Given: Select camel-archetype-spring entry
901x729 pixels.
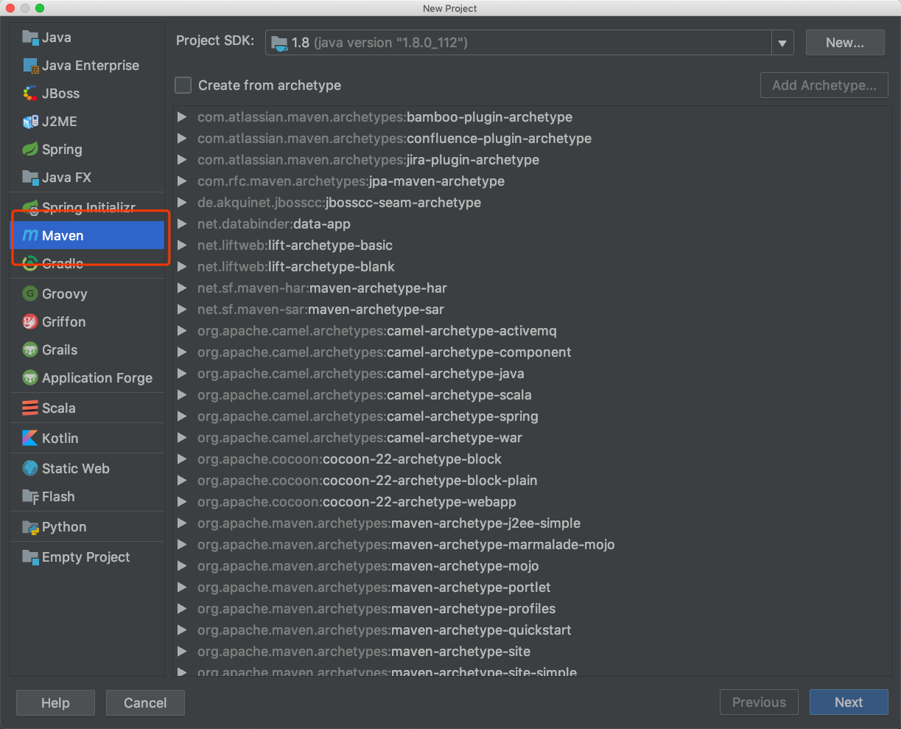Looking at the screenshot, I should tap(368, 416).
